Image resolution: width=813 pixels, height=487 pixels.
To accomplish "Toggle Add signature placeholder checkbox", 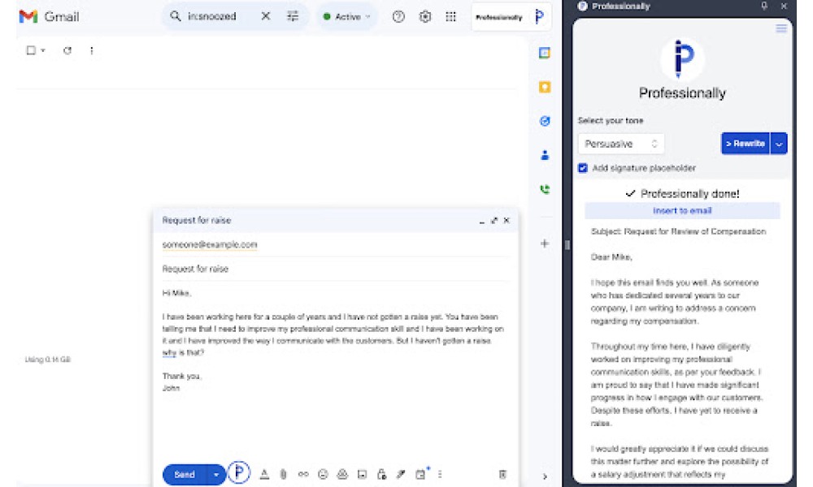I will [583, 168].
